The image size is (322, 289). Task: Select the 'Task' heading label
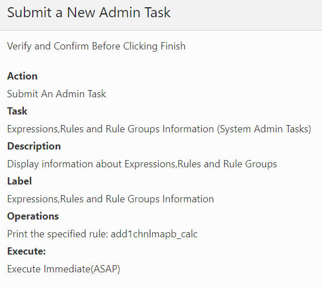17,111
